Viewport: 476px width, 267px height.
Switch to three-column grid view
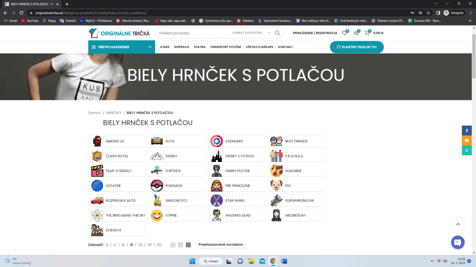[181, 245]
